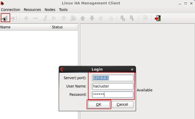Click the Add resource plus icon
This screenshot has width=195, height=119.
pos(26,18)
